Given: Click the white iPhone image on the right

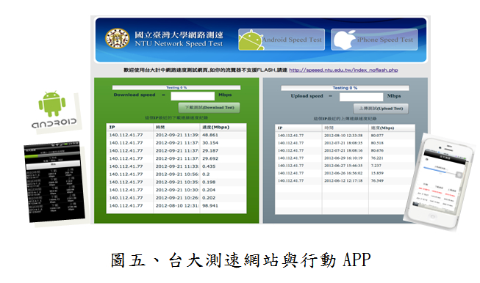Looking at the screenshot, I should [440, 182].
